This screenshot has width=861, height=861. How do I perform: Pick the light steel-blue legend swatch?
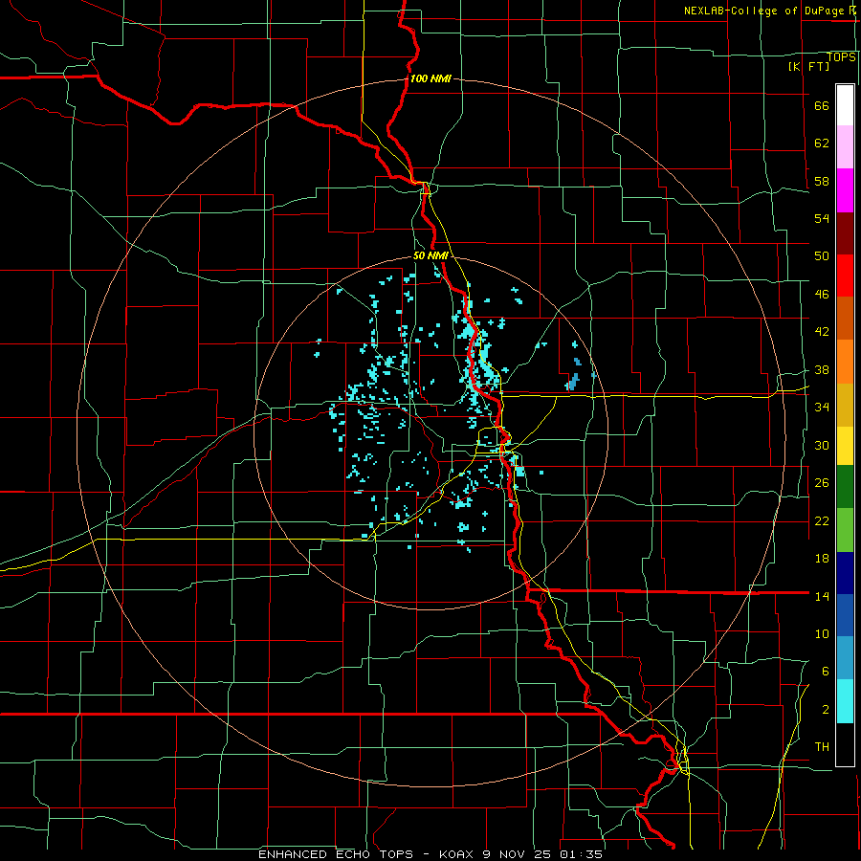(x=845, y=658)
